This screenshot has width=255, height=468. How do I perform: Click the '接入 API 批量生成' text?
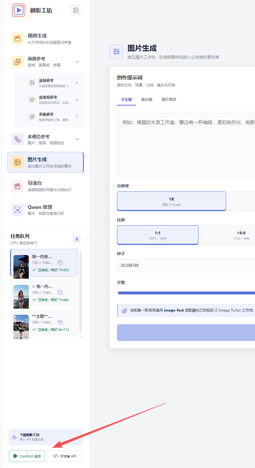[32, 439]
